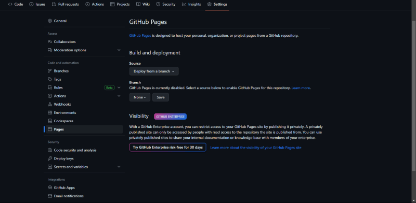Click the Deploy keys key icon
The image size is (416, 203).
(50, 158)
